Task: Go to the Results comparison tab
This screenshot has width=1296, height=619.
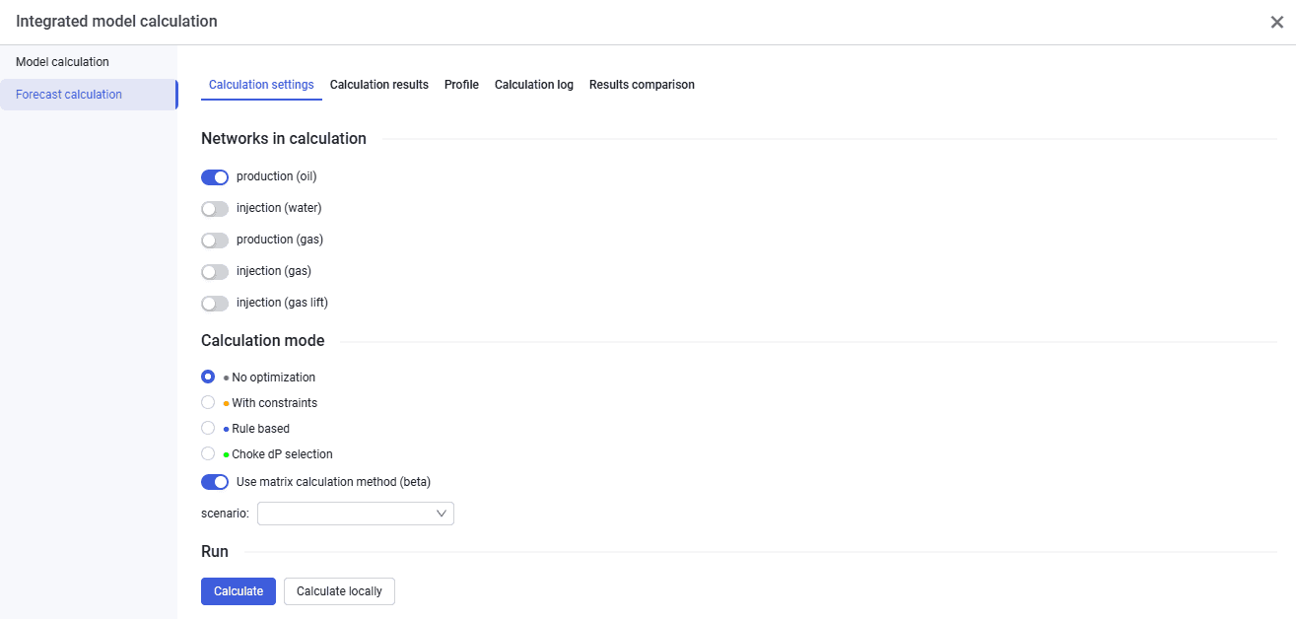Action: [642, 85]
